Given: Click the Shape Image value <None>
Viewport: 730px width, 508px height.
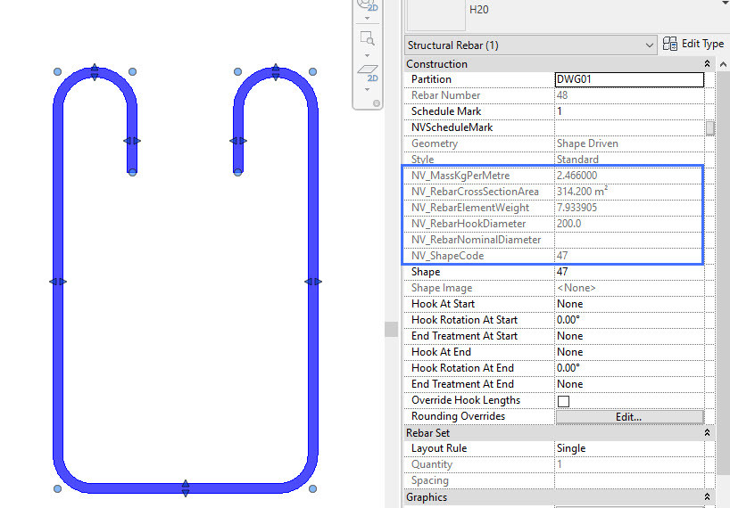Looking at the screenshot, I should tap(577, 288).
